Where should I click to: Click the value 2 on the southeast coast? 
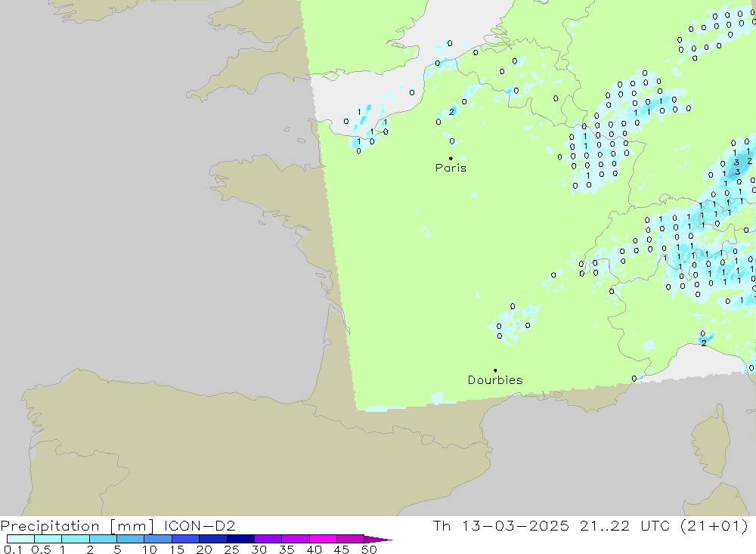click(704, 343)
